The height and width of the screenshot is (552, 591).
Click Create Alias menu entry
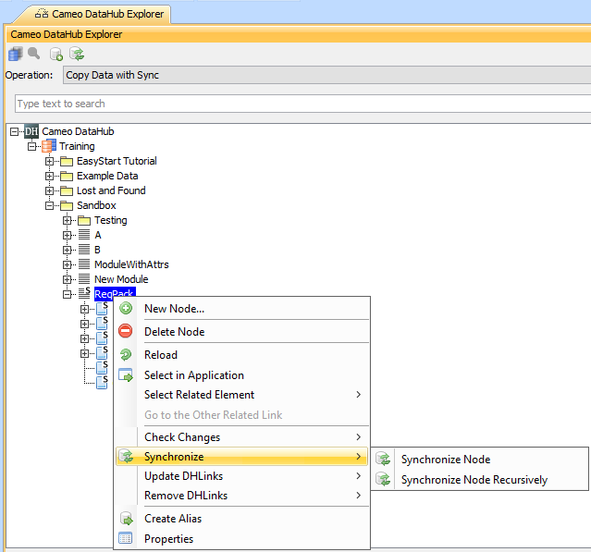172,519
